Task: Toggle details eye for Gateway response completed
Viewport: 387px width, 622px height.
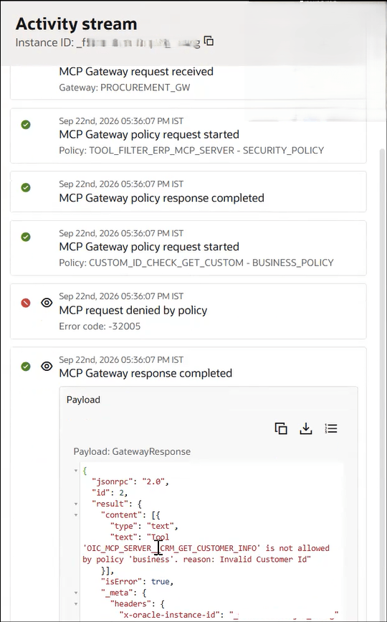Action: point(47,366)
